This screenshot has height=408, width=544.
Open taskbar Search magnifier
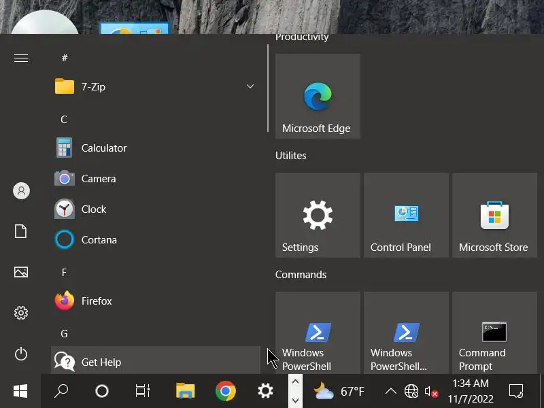pos(61,392)
